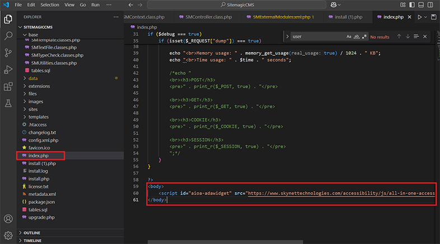440x244 pixels.
Task: Toggle Match Case in find widget
Action: click(349, 37)
